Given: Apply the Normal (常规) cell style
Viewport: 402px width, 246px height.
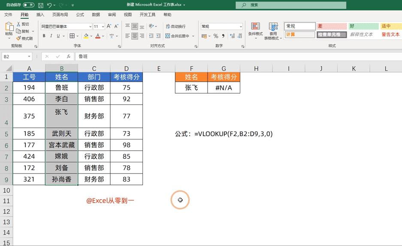Looking at the screenshot, I should (300, 26).
